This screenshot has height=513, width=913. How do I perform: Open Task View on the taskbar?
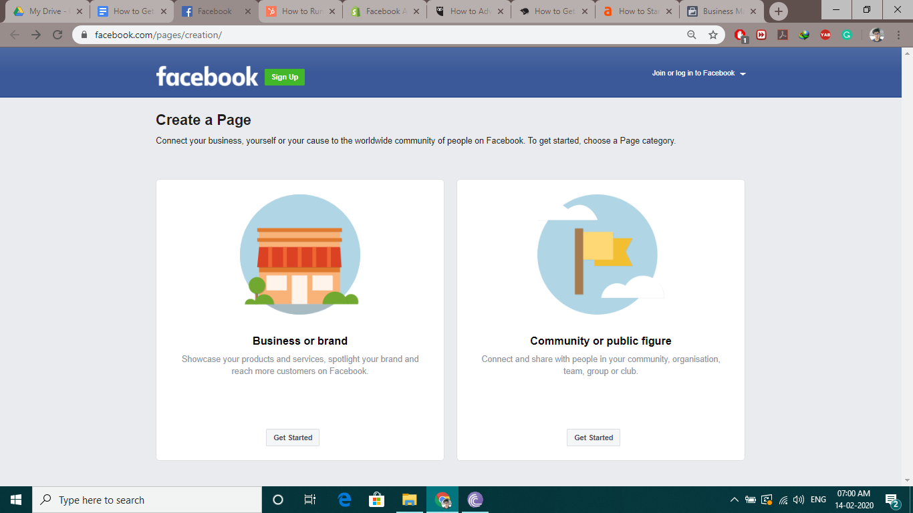[310, 500]
